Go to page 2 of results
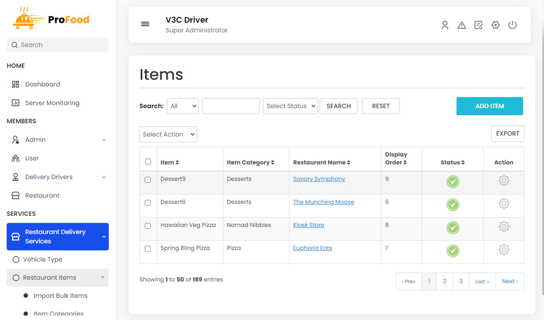The height and width of the screenshot is (320, 544). 445,281
